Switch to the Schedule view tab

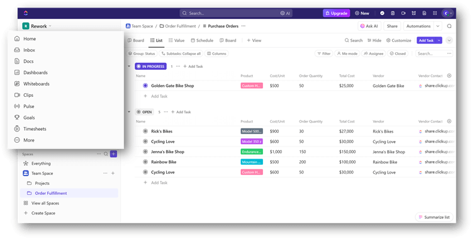[201, 40]
